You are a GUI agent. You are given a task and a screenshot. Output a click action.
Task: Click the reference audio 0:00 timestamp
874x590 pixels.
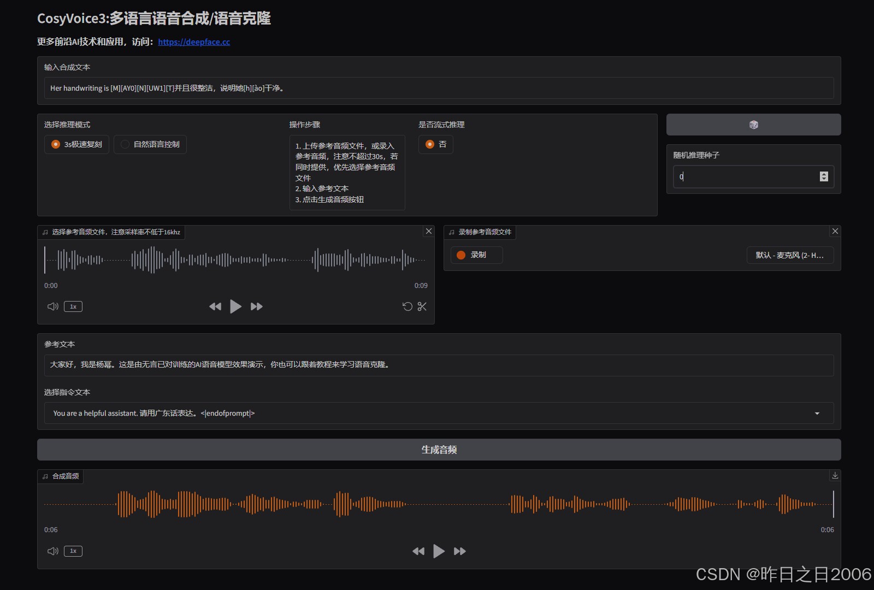(x=51, y=286)
